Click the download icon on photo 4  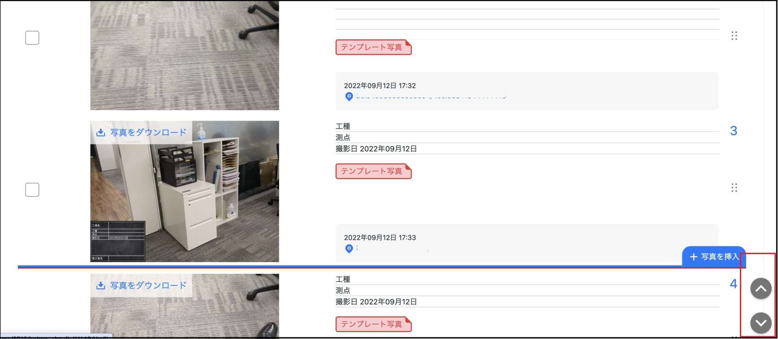pyautogui.click(x=100, y=286)
